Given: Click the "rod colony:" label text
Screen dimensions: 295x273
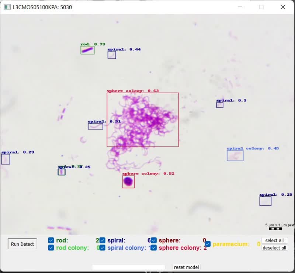Looking at the screenshot, I should click(x=72, y=248).
